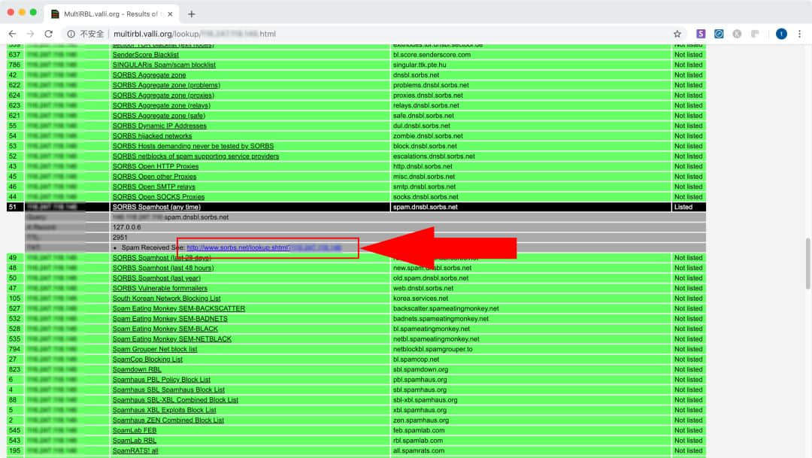Open Spamhaus SBL Spamhaus Block List link
The height and width of the screenshot is (458, 812).
pyautogui.click(x=168, y=390)
